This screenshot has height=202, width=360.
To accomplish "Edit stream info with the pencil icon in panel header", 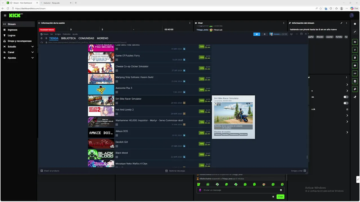I will pyautogui.click(x=341, y=23).
